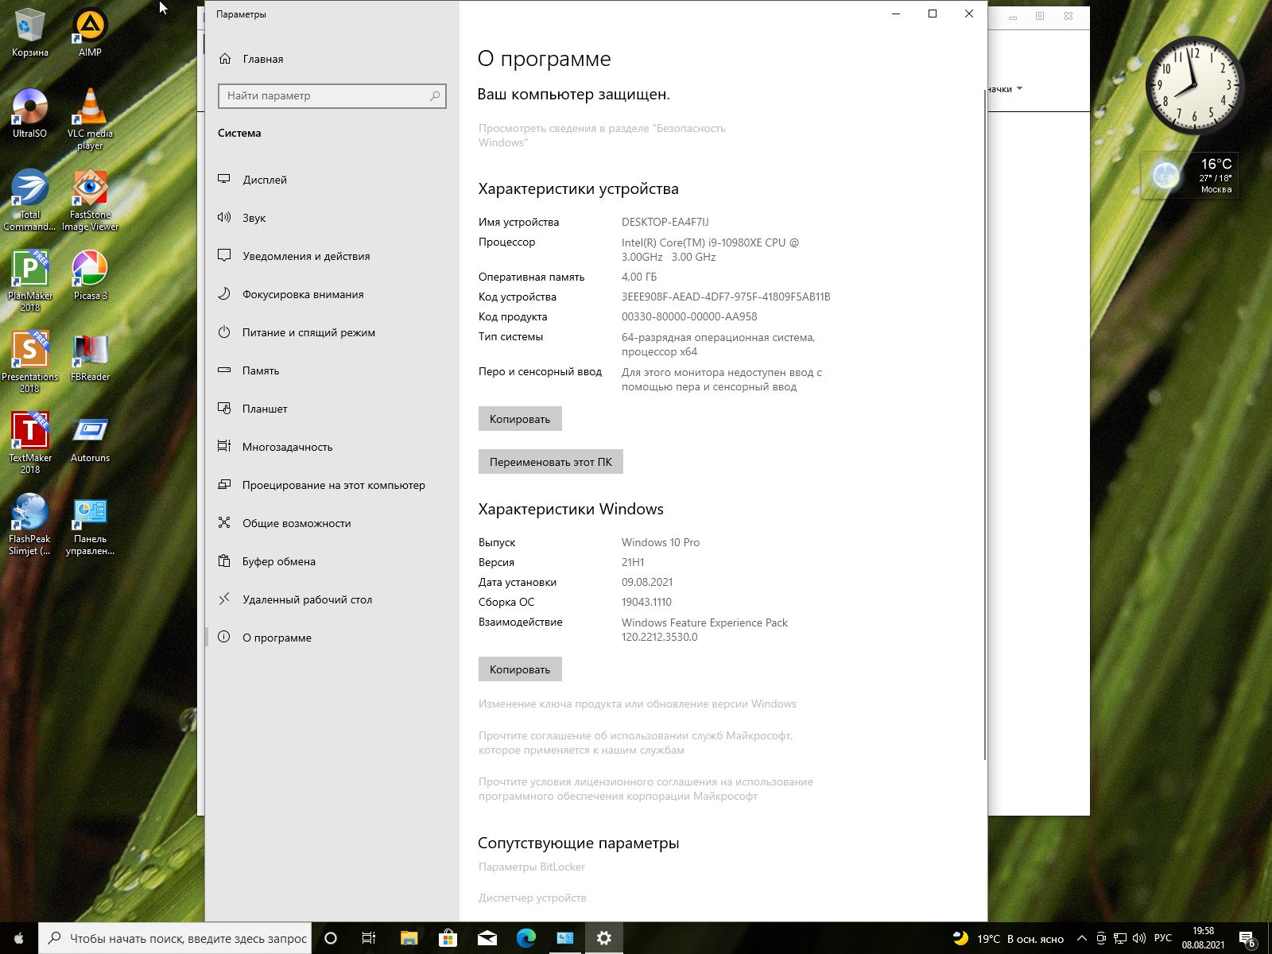Viewport: 1272px width, 954px height.
Task: Click Копировать under device specifications
Action: coord(520,419)
